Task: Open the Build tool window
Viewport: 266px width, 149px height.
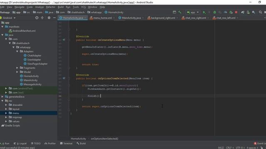Action: pos(81,144)
